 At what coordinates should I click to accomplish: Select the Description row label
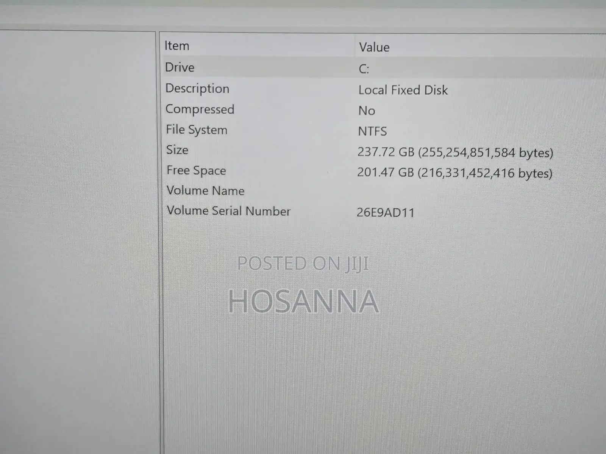pyautogui.click(x=197, y=89)
